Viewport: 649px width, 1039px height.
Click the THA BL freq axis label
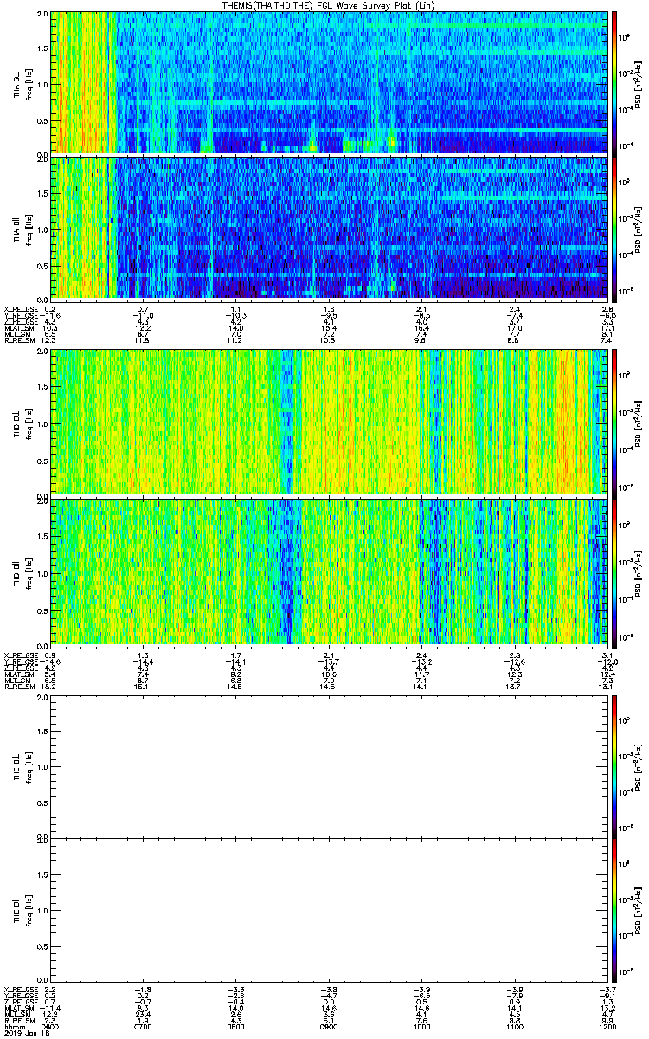tap(28, 83)
